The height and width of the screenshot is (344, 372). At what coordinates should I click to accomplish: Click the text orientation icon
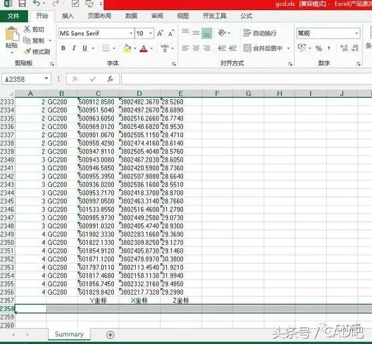tap(222, 33)
